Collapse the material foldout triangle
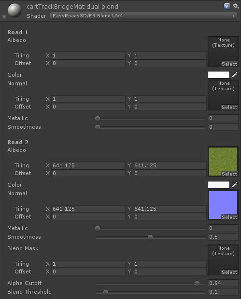The width and height of the screenshot is (241, 299). click(4, 17)
